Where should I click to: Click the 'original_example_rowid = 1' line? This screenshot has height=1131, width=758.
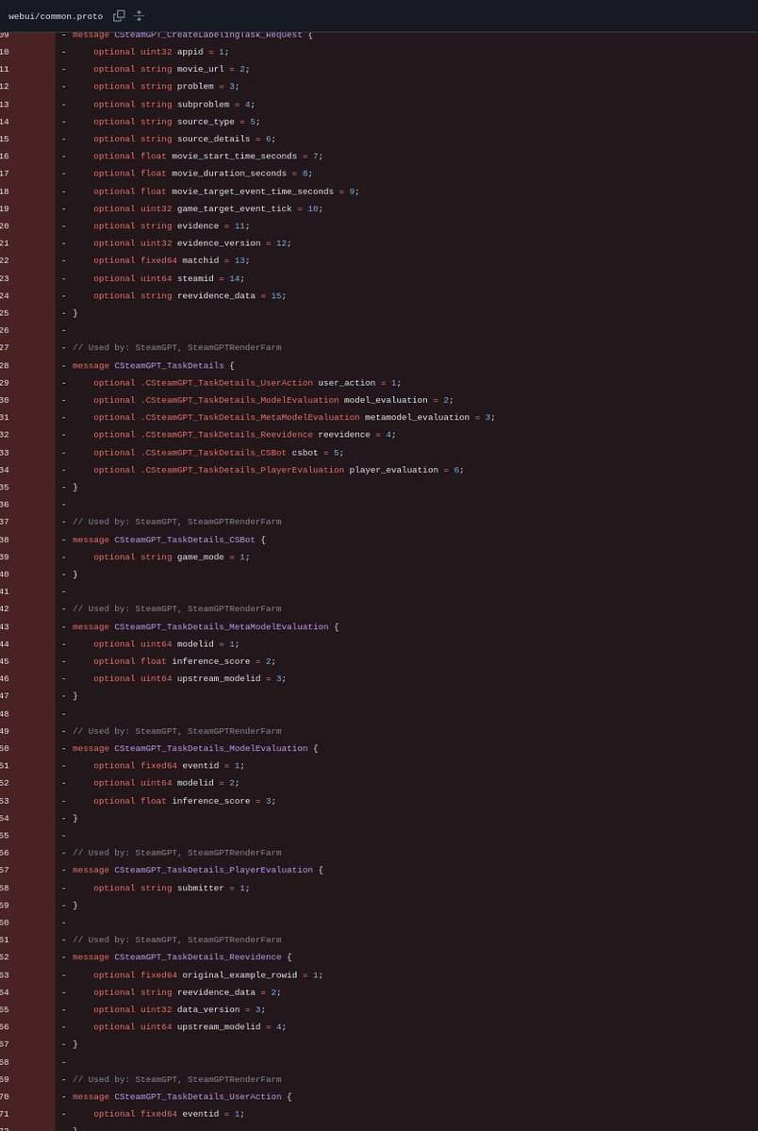coord(207,976)
